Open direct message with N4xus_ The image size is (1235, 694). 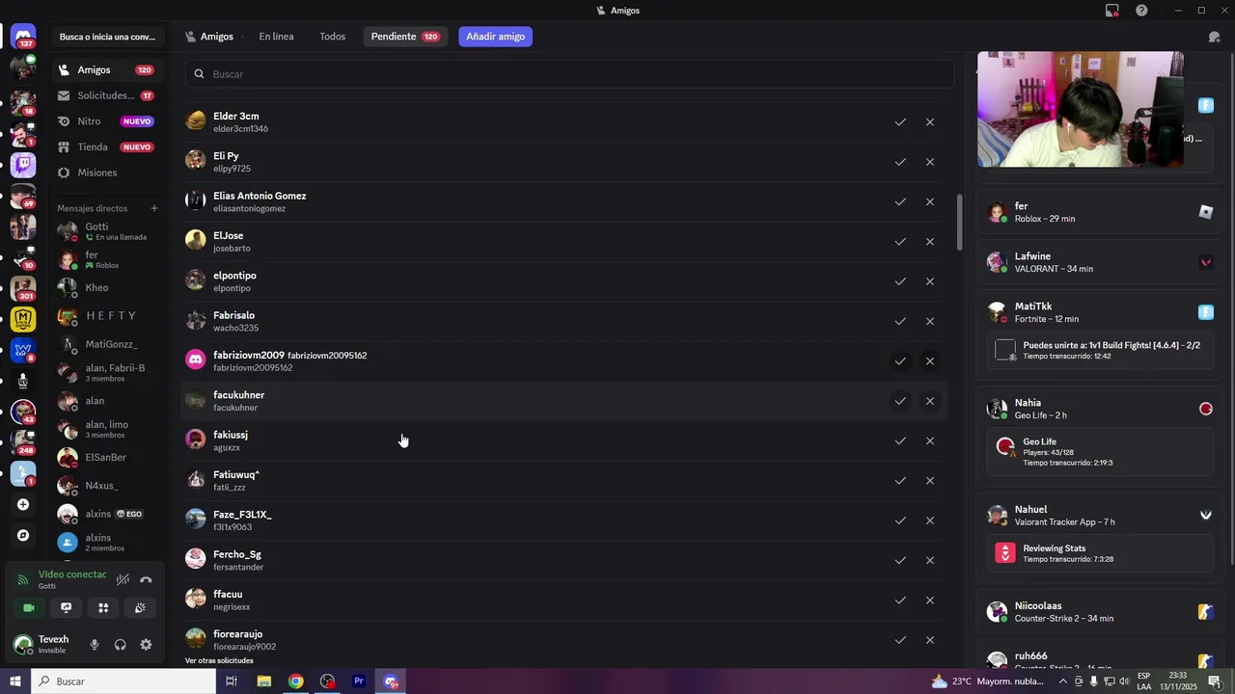[106, 486]
